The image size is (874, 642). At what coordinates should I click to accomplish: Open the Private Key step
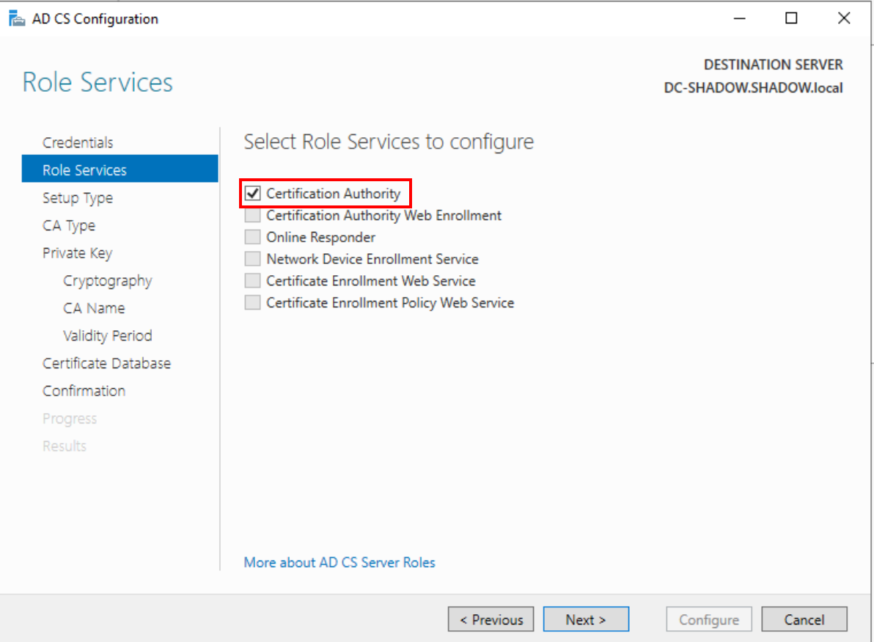(x=77, y=253)
